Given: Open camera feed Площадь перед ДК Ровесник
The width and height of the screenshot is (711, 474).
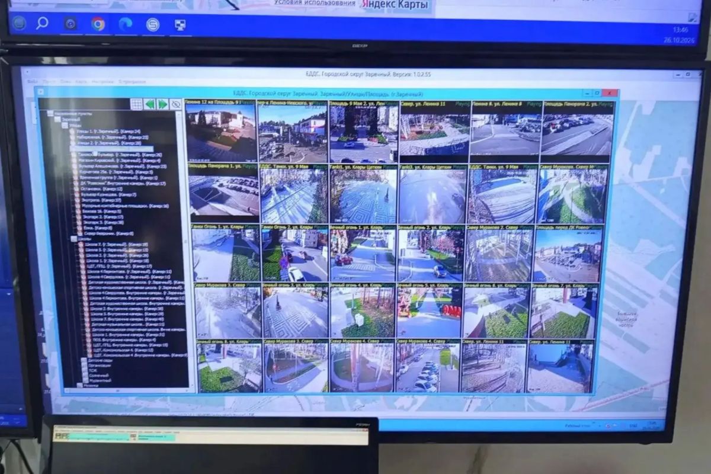Looking at the screenshot, I should [x=568, y=253].
